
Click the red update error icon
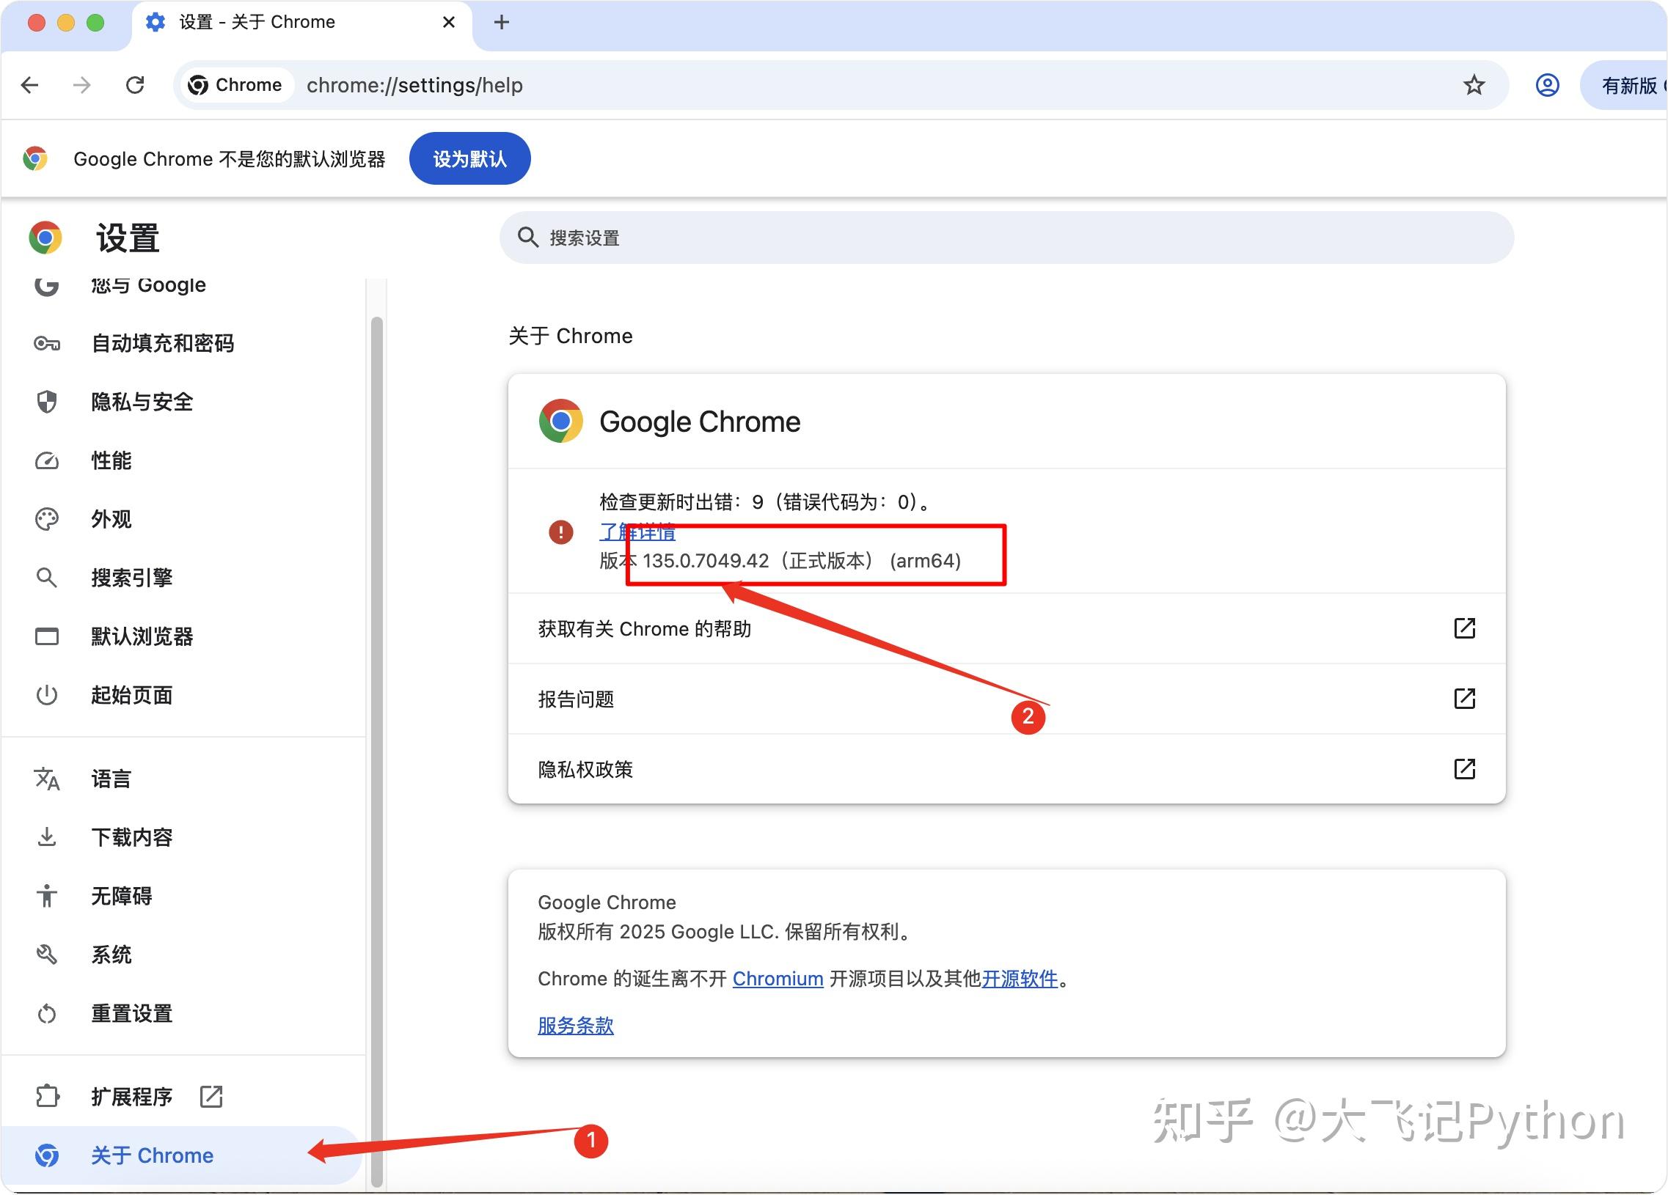560,532
